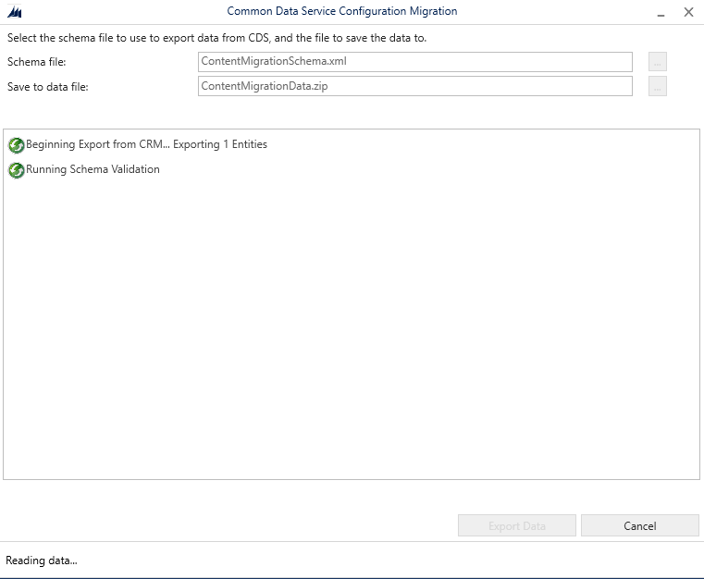The width and height of the screenshot is (704, 579).
Task: Click status icon beside Beginning Export from CRM
Action: (17, 145)
